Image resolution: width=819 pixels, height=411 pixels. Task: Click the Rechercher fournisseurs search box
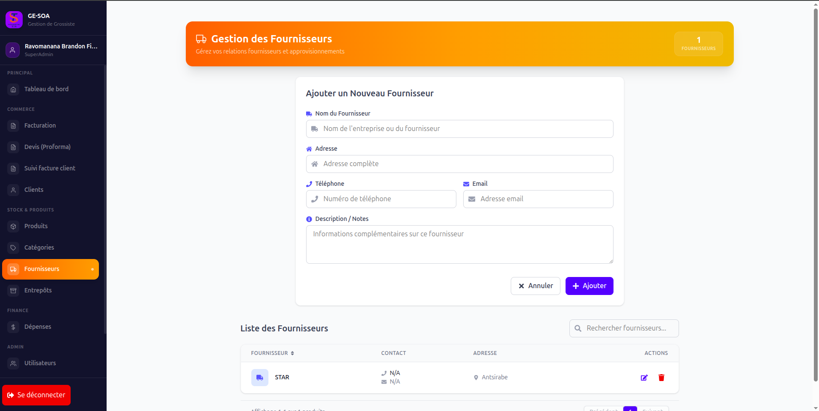click(x=624, y=328)
